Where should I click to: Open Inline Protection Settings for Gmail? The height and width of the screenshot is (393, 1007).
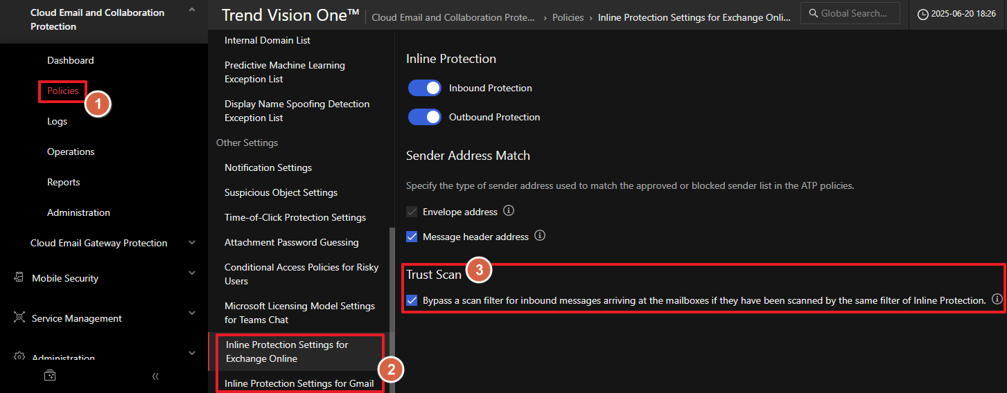click(x=299, y=383)
